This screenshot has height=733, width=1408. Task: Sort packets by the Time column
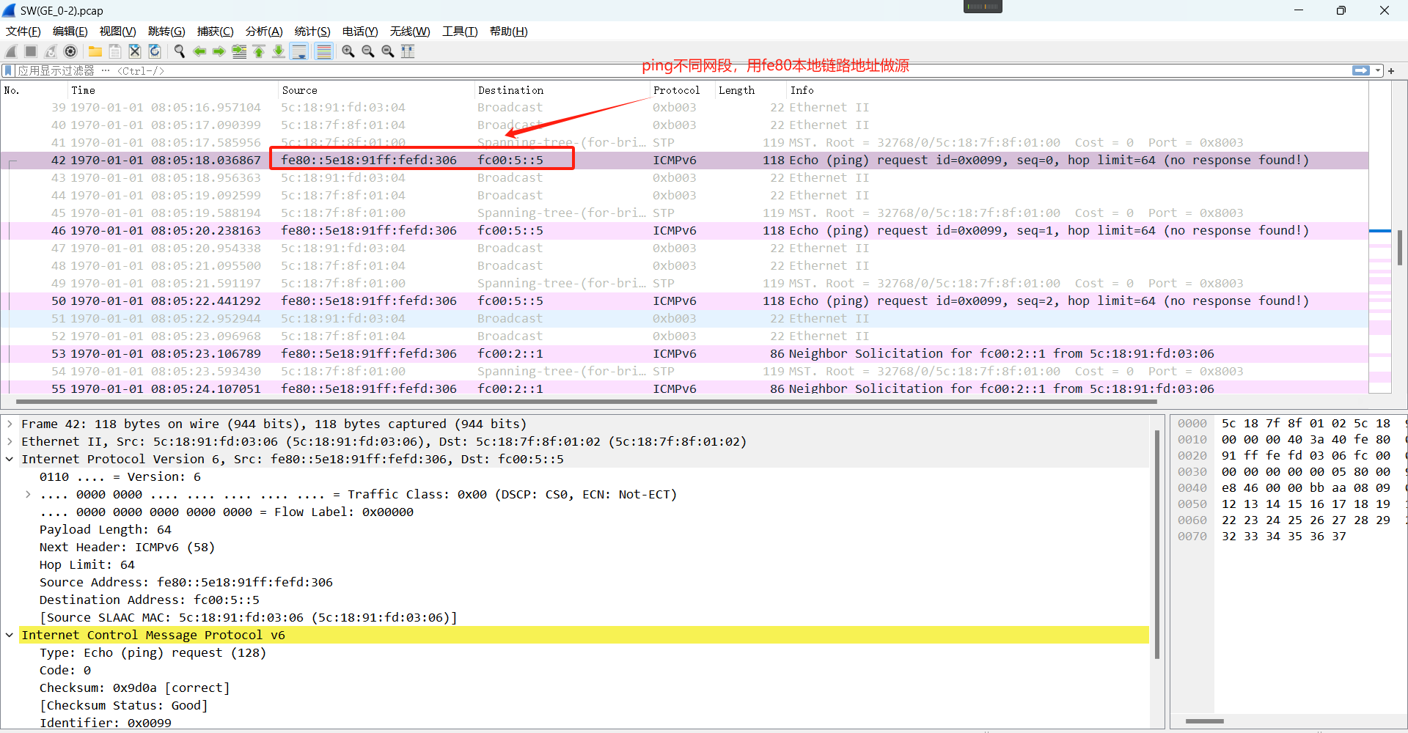(x=172, y=90)
